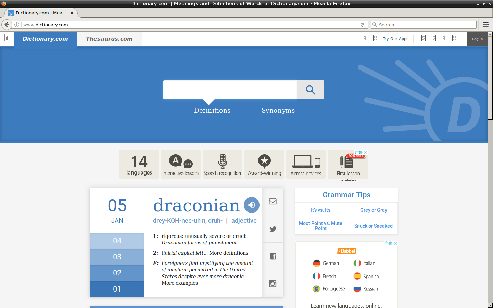This screenshot has height=308, width=493.
Task: Click the Speech recognition ad tile
Action: 223,164
